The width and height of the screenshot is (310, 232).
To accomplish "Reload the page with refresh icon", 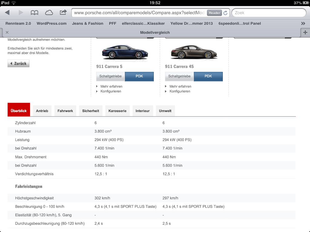I will coord(225,13).
